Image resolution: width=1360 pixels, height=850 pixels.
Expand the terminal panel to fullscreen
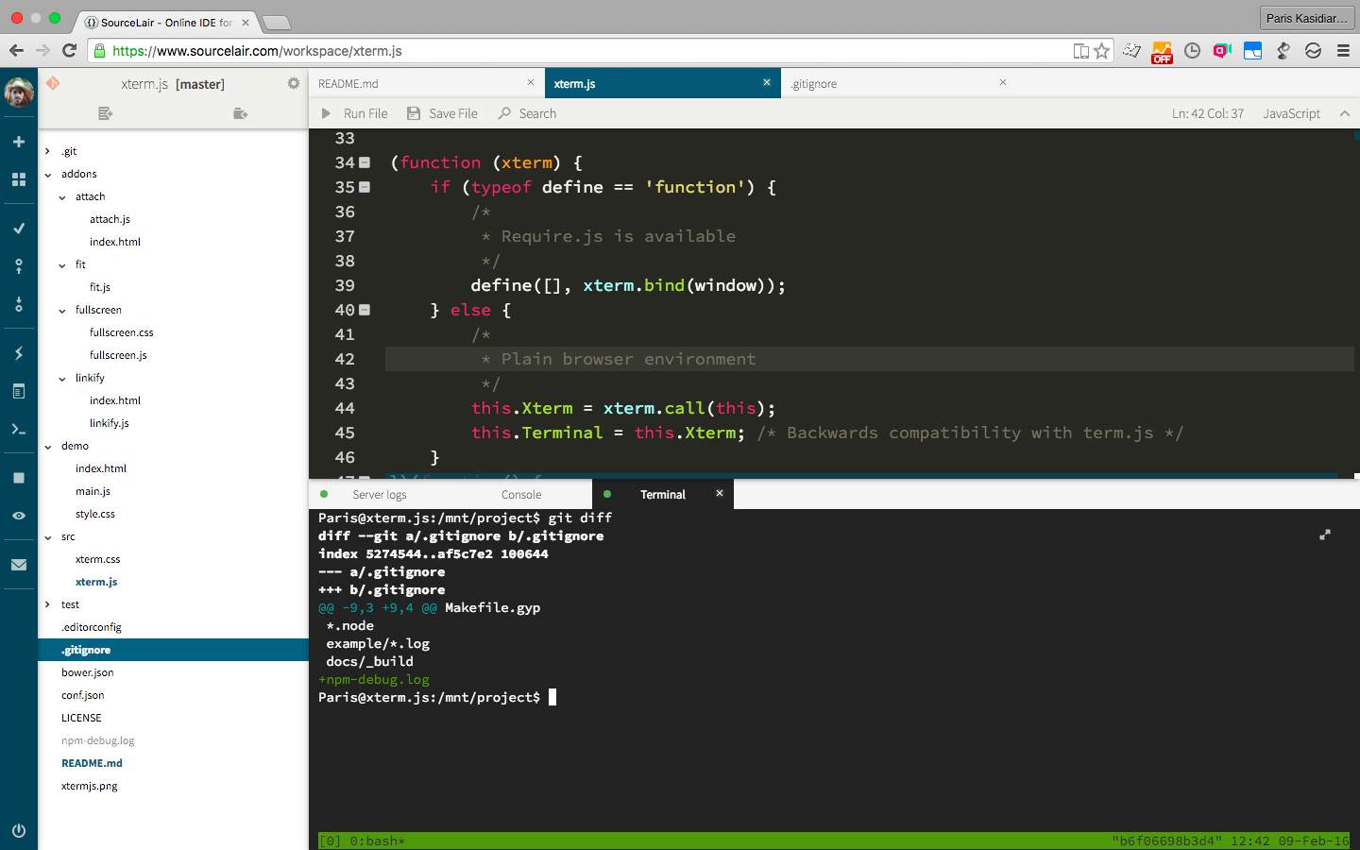pyautogui.click(x=1325, y=535)
